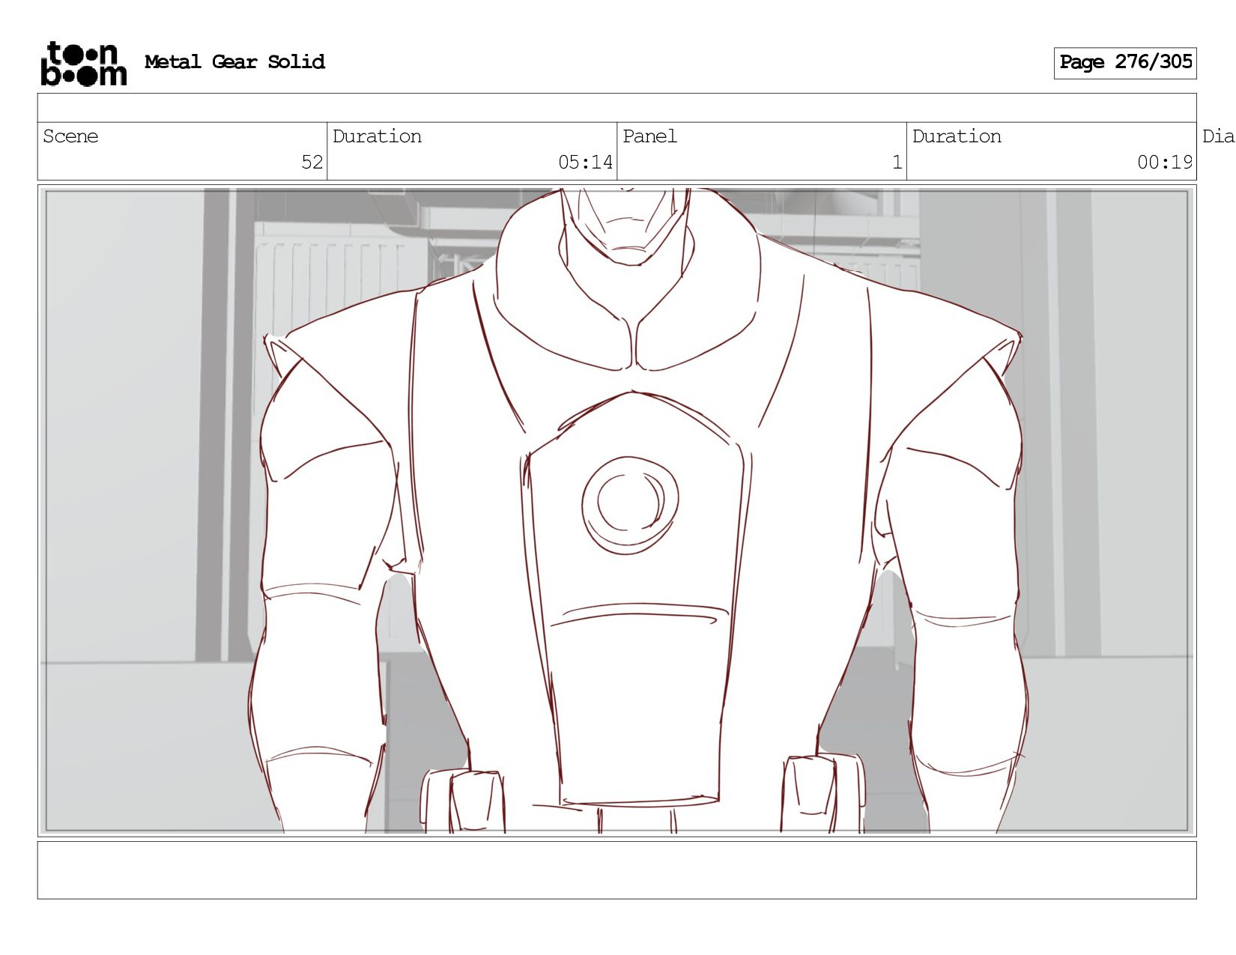This screenshot has height=955, width=1236.
Task: Click the 'Duration' label next to Panel
Action: [x=957, y=136]
